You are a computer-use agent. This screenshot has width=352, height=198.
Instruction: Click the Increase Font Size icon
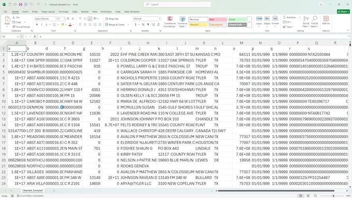68,19
